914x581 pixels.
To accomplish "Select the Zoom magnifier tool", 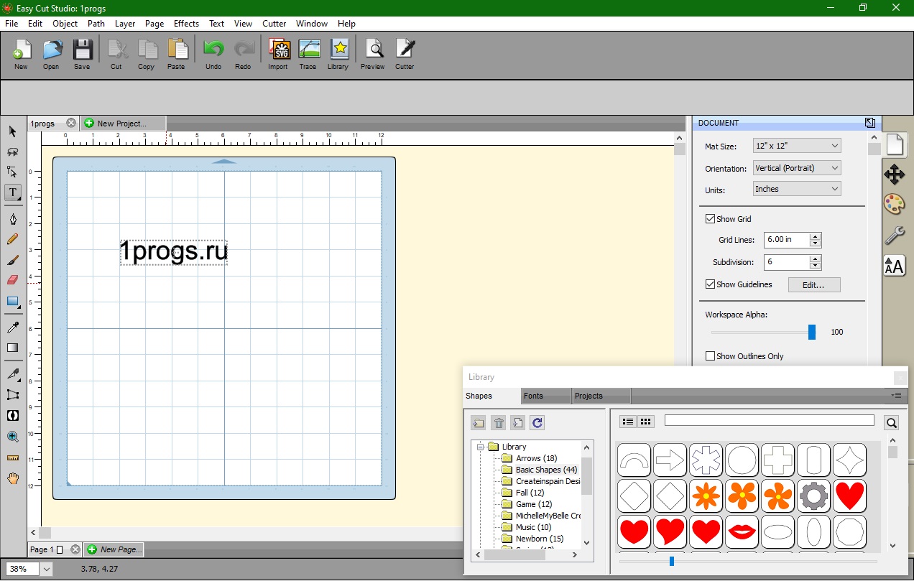I will click(x=12, y=436).
